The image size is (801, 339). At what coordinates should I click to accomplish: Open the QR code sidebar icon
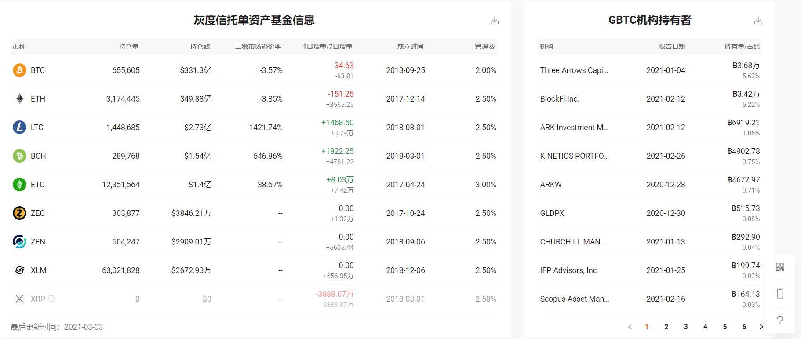[x=780, y=267]
